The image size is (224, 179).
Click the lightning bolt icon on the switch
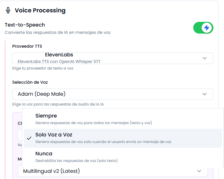[207, 28]
